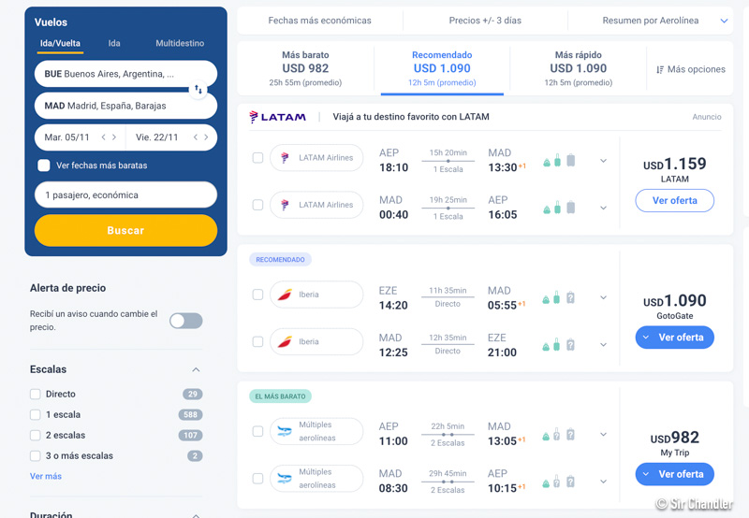Click next-day arrow for Mar. 05/11 date
This screenshot has width=749, height=518.
tap(114, 137)
